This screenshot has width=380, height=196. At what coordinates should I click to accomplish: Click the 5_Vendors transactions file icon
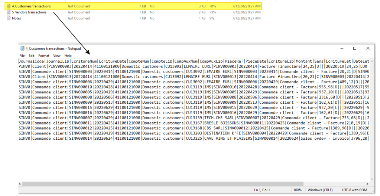coord(9,12)
